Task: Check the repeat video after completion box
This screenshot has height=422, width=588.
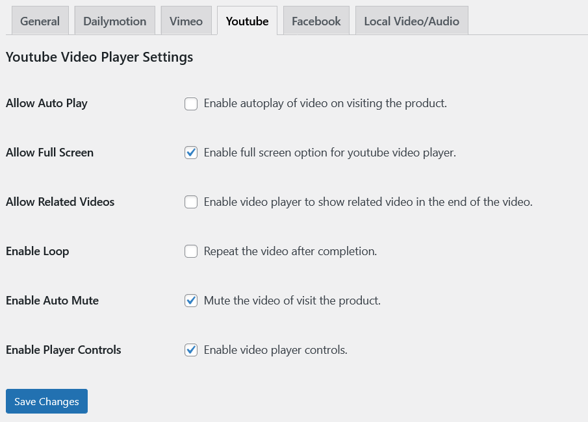Action: point(191,252)
